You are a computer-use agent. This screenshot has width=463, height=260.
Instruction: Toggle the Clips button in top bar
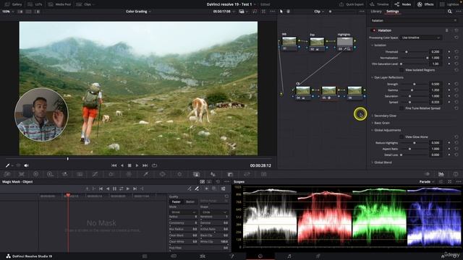(x=85, y=4)
